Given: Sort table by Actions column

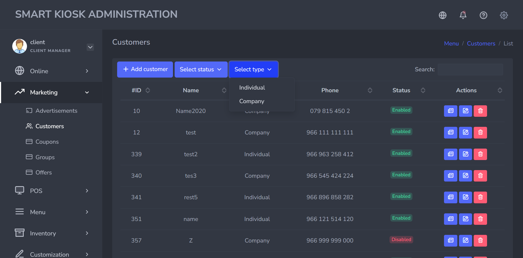Looking at the screenshot, I should [x=466, y=90].
